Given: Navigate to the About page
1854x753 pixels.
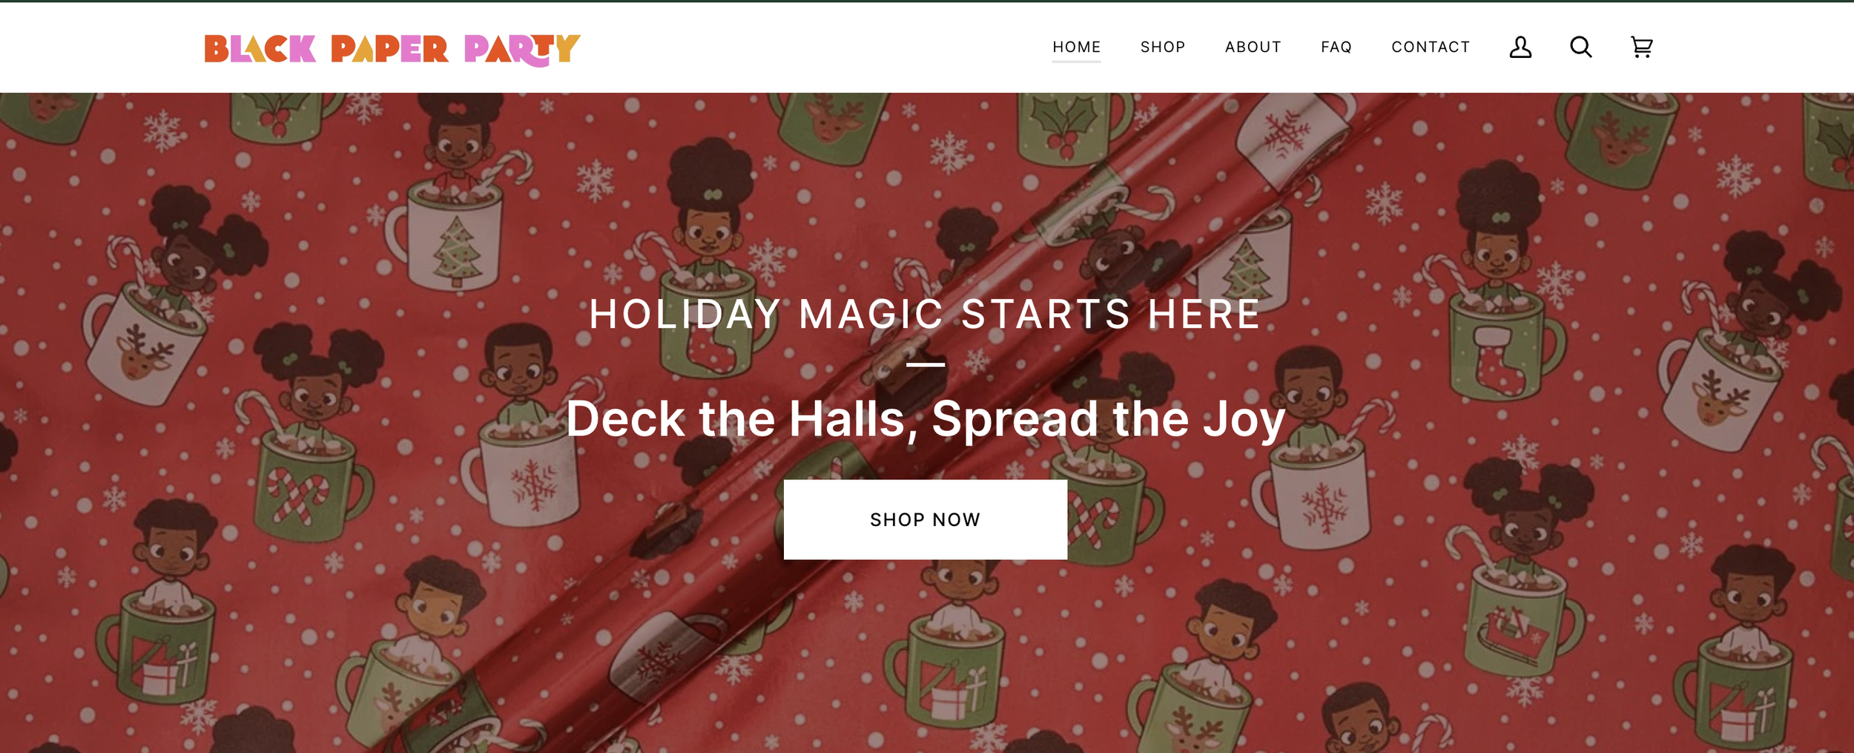Looking at the screenshot, I should (x=1253, y=47).
